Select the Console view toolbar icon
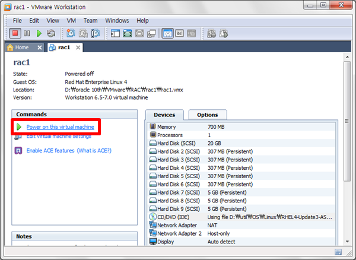This screenshot has width=356, height=260. [x=192, y=33]
